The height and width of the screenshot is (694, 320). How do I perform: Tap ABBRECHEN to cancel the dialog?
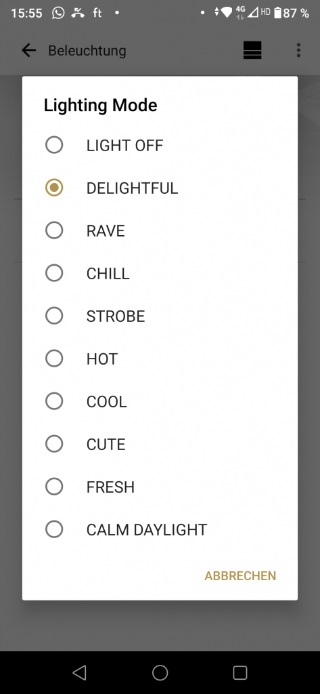[x=240, y=576]
